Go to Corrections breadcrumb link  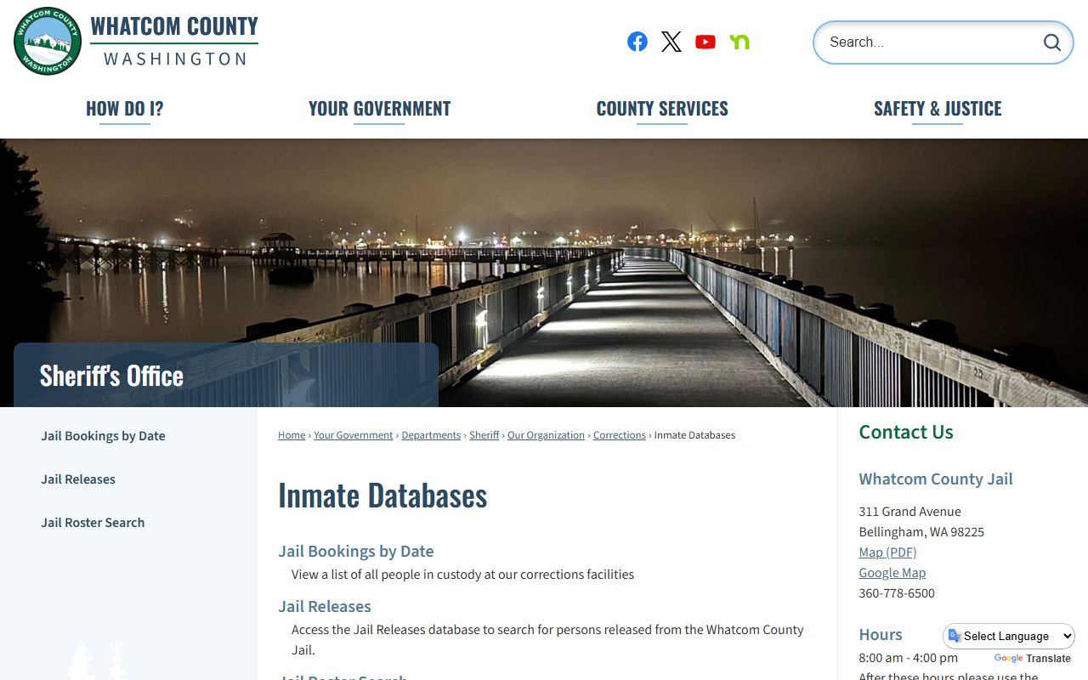coord(620,435)
